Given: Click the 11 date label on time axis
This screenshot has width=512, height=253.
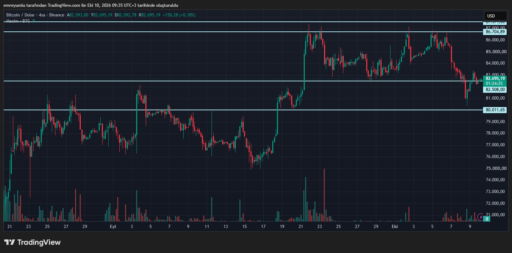Looking at the screenshot, I should point(207,227).
